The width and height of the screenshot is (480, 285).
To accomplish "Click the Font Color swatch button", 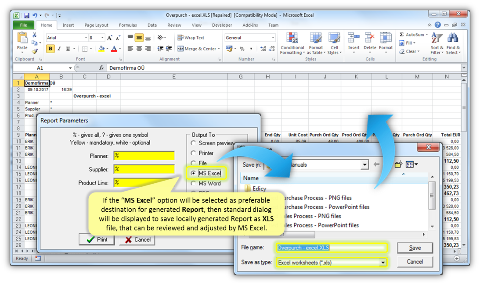I will [114, 49].
